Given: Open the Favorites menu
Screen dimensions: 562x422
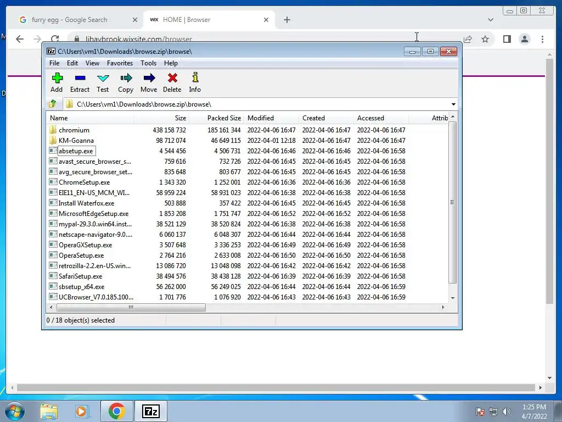Looking at the screenshot, I should pyautogui.click(x=120, y=63).
